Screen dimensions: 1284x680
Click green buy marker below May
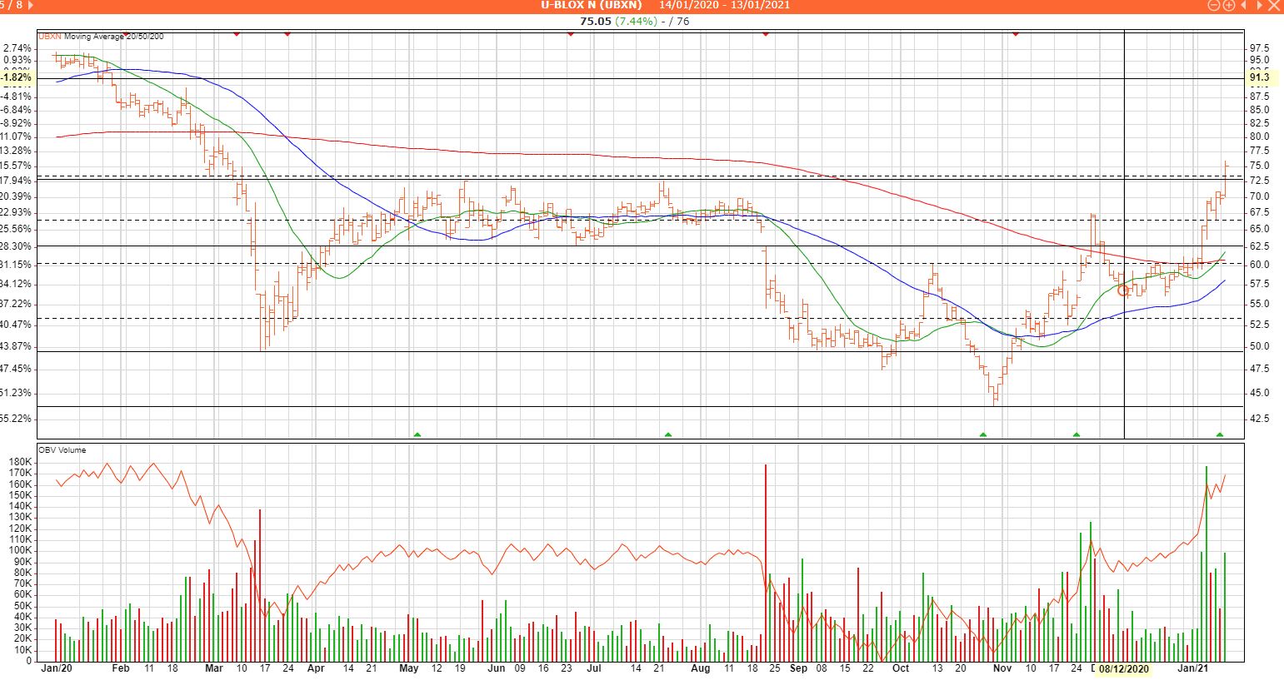point(417,434)
